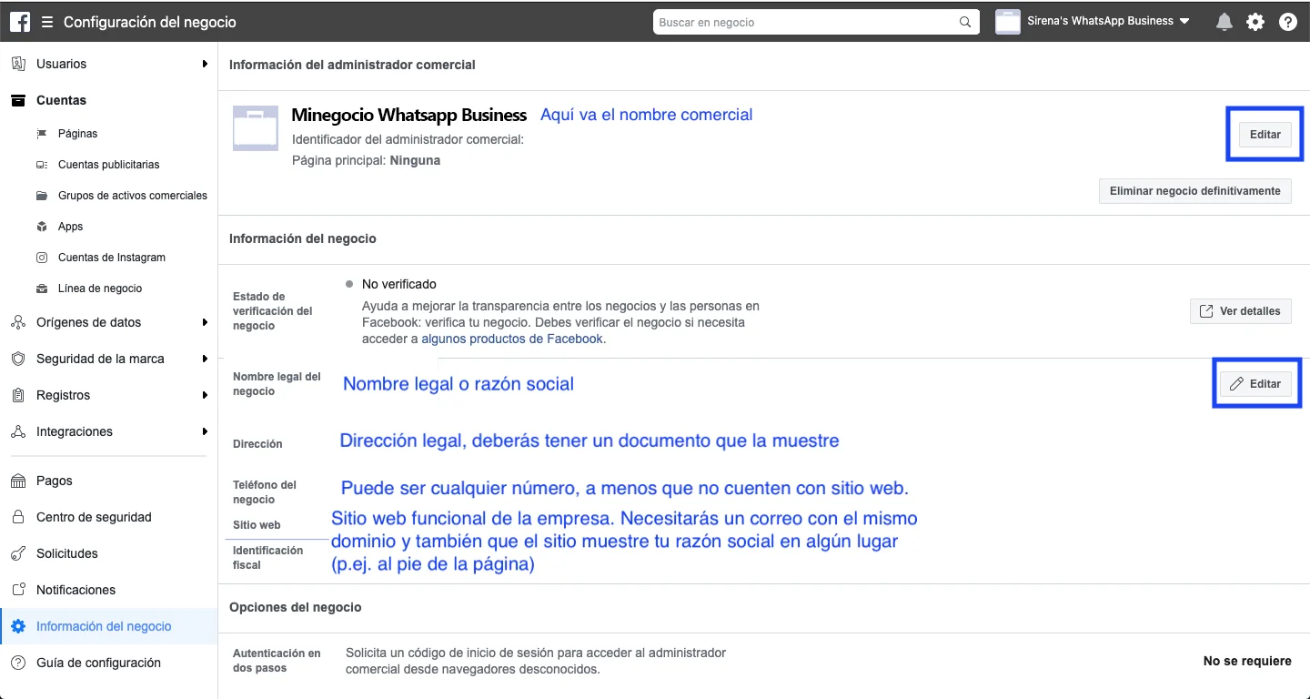1310x699 pixels.
Task: Click the Sirena's WhatsApp Business account avatar
Action: coord(1008,22)
